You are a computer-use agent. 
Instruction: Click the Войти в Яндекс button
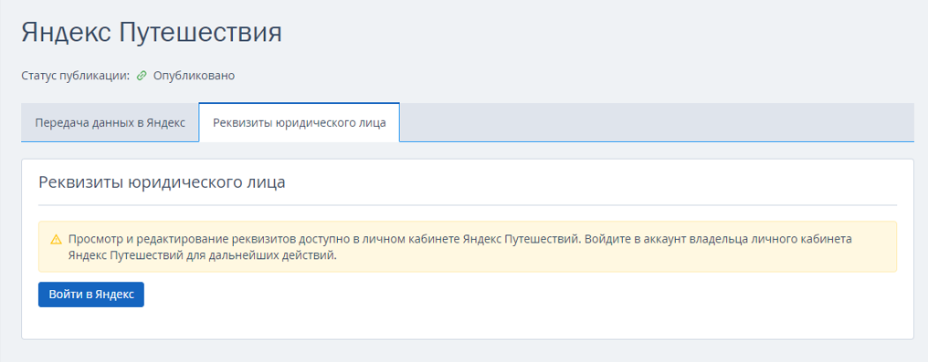coord(91,295)
